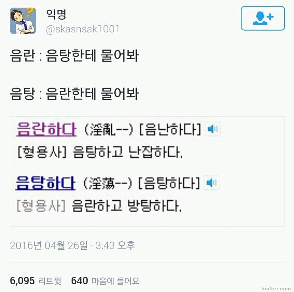Click the hanja text (淫蕩--)
This screenshot has width=294, height=292.
point(108,183)
